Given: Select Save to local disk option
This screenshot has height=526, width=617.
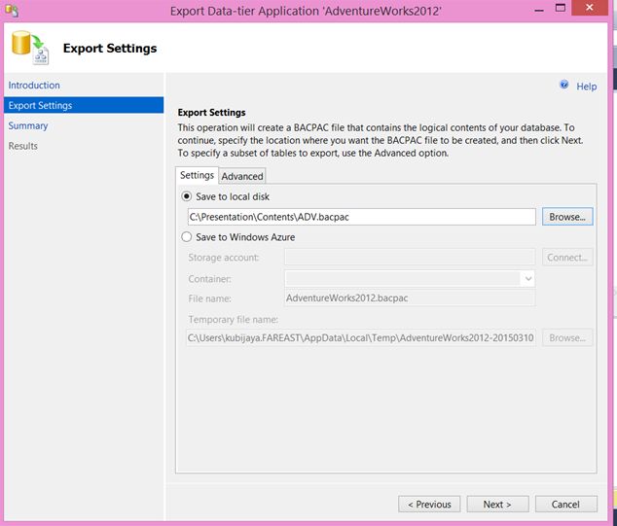Looking at the screenshot, I should [x=187, y=196].
